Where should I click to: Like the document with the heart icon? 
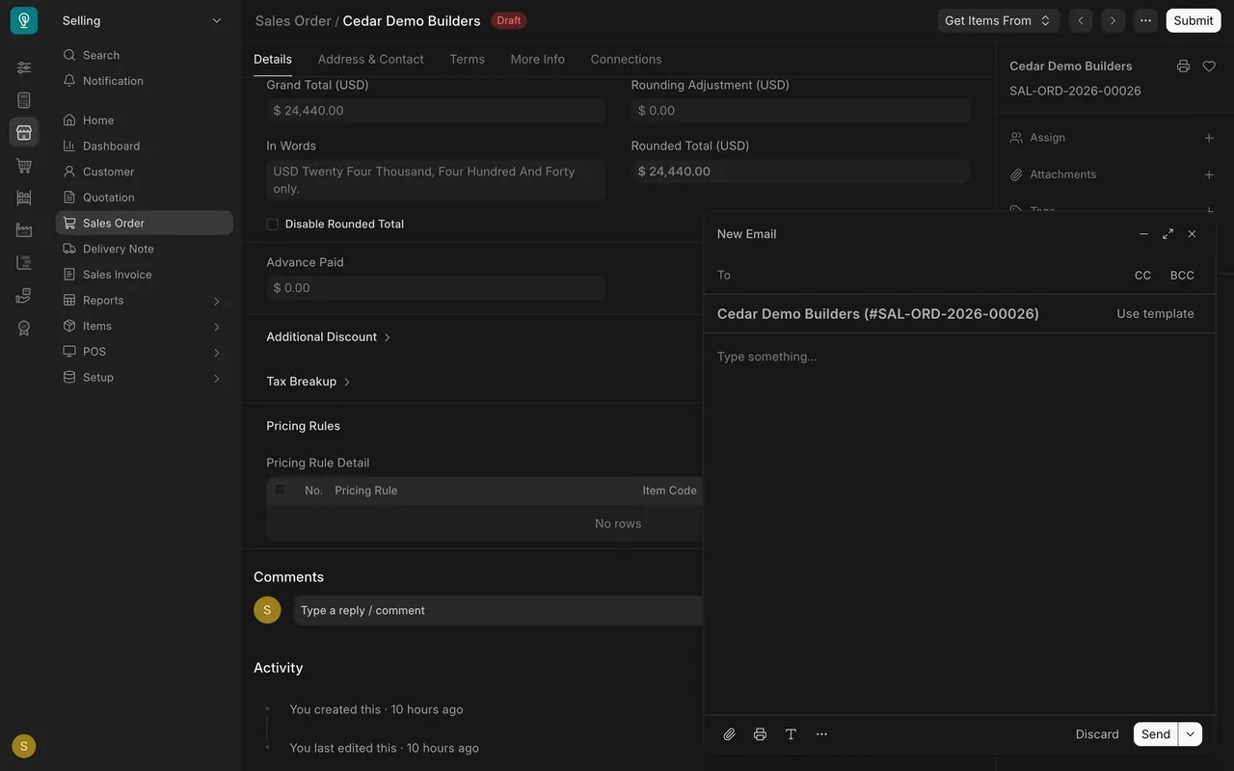pyautogui.click(x=1209, y=66)
